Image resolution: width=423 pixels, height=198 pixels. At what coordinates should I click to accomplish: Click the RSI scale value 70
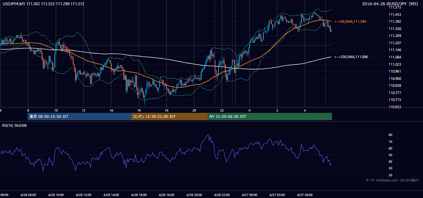pyautogui.click(x=390, y=142)
